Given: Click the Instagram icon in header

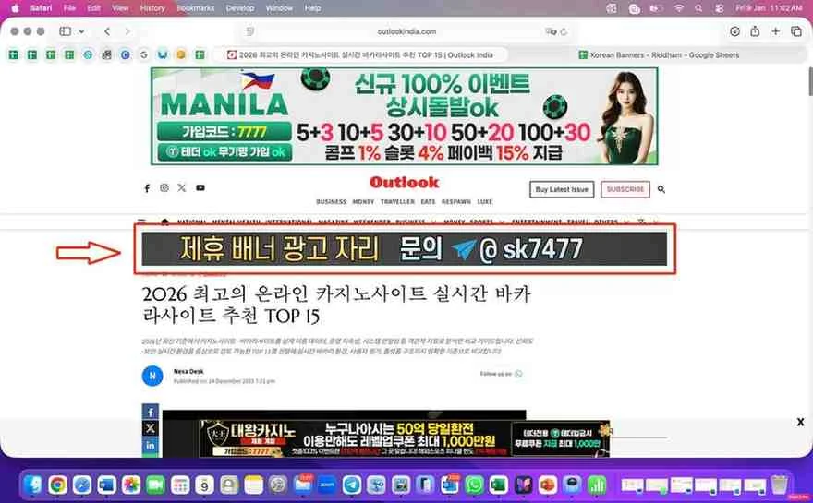Looking at the screenshot, I should (164, 188).
